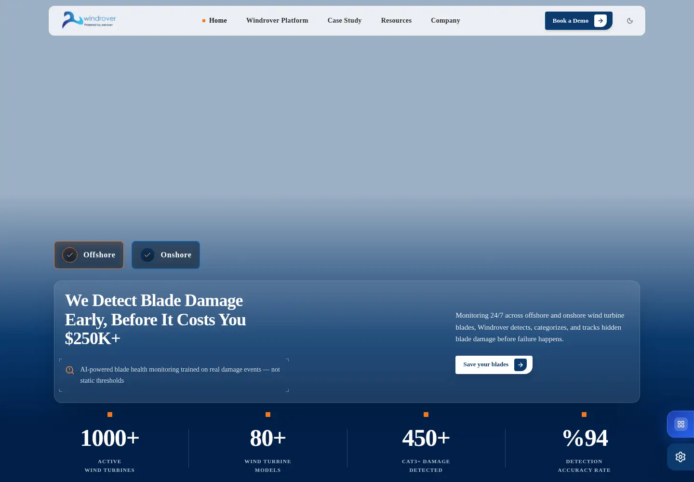Go to Home in the navigation
This screenshot has height=482, width=694.
pyautogui.click(x=214, y=21)
